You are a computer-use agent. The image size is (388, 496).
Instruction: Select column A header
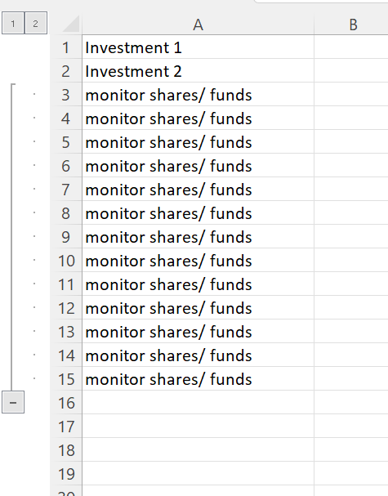198,25
